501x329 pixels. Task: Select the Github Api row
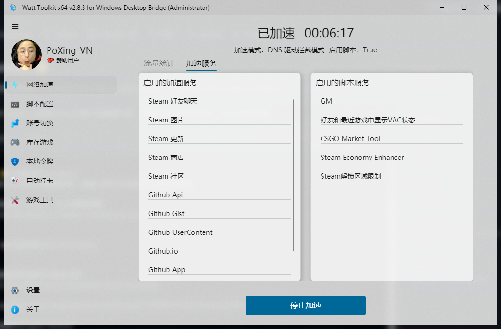click(219, 195)
